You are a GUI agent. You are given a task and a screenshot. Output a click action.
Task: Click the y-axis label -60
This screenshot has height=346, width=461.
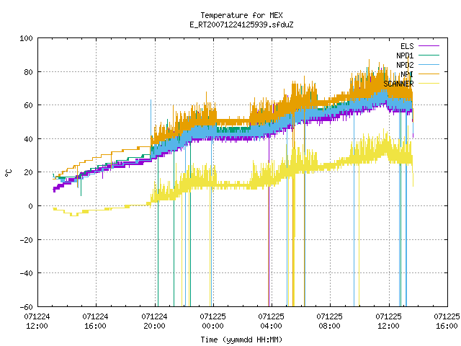[x=26, y=307]
